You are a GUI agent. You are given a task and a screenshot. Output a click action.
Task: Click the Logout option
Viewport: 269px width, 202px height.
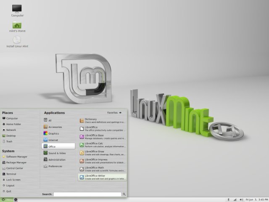pyautogui.click(x=11, y=185)
